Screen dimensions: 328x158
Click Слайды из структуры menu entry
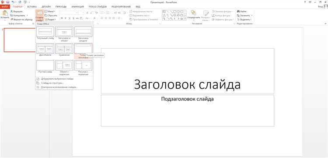[x=64, y=83]
